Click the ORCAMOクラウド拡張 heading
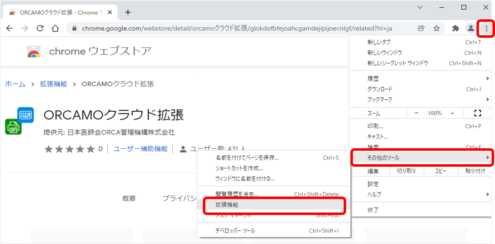 pyautogui.click(x=114, y=115)
